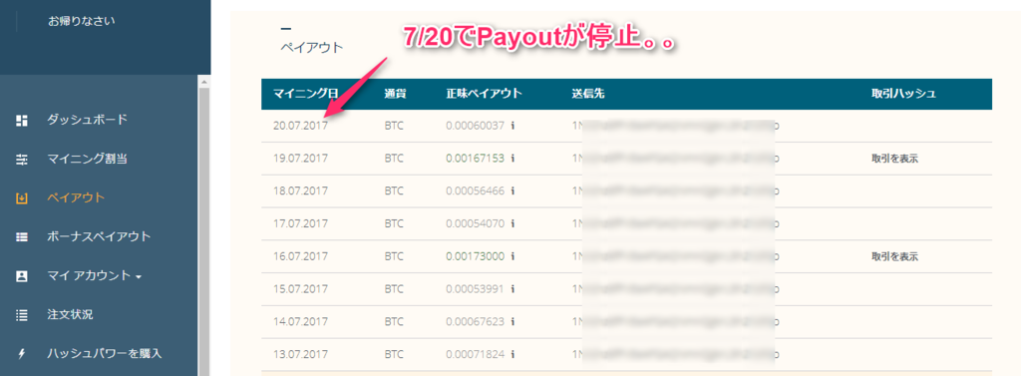Click payout amount 0.00056466

pos(476,190)
